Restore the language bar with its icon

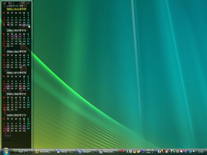(x=152, y=150)
